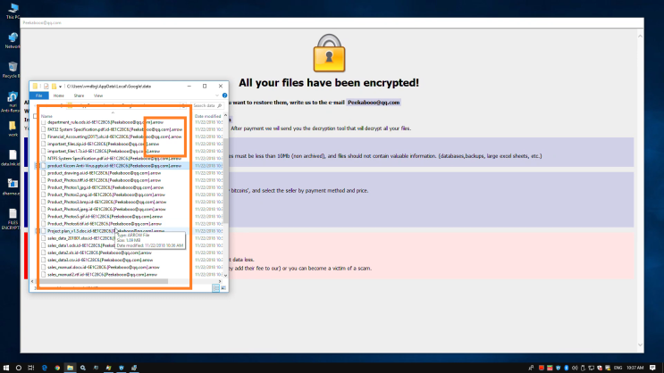Select NTFS System Specification.pdf encrypted file
The image size is (664, 373).
[x=113, y=159]
